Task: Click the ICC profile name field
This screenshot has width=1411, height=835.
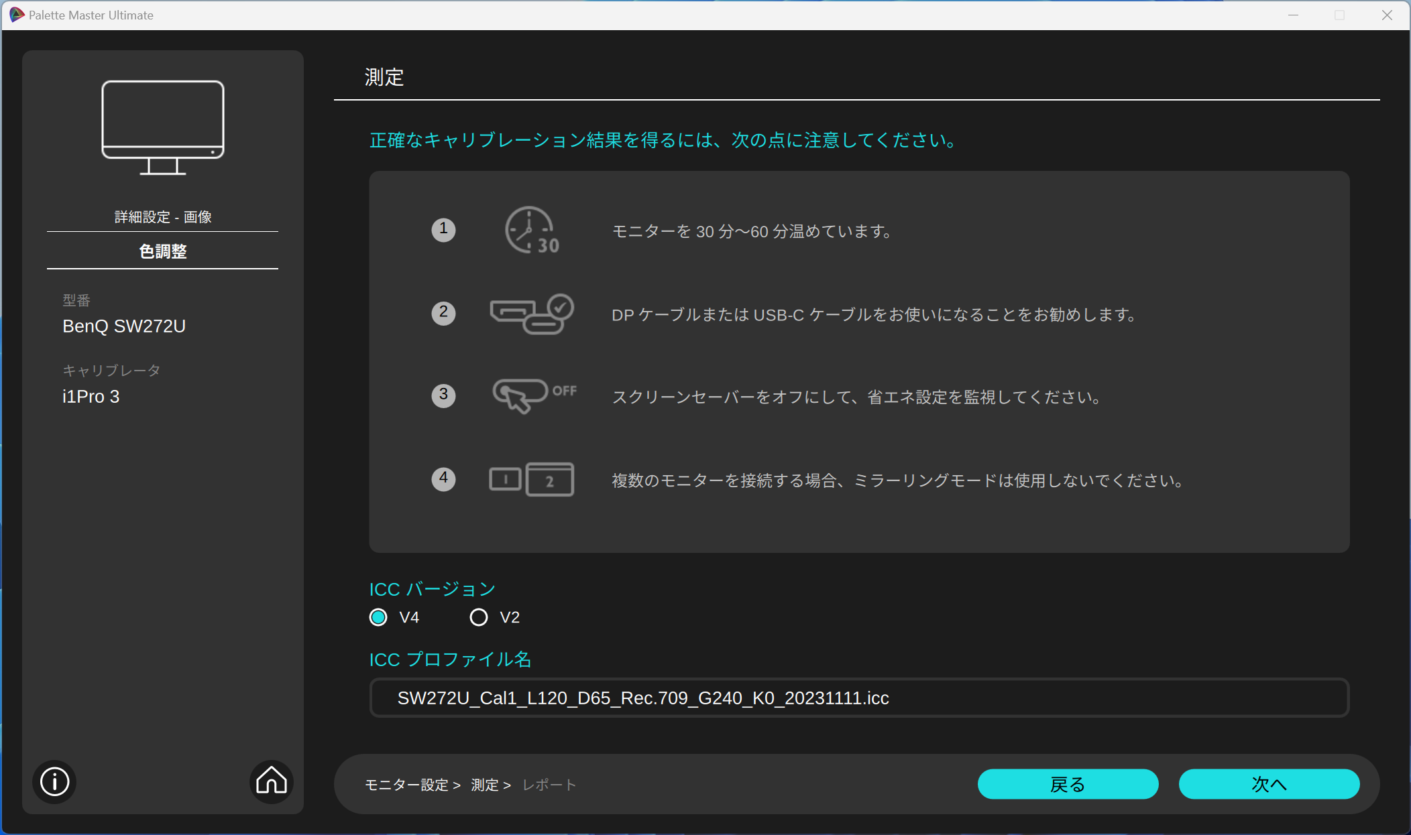Action: coord(859,698)
